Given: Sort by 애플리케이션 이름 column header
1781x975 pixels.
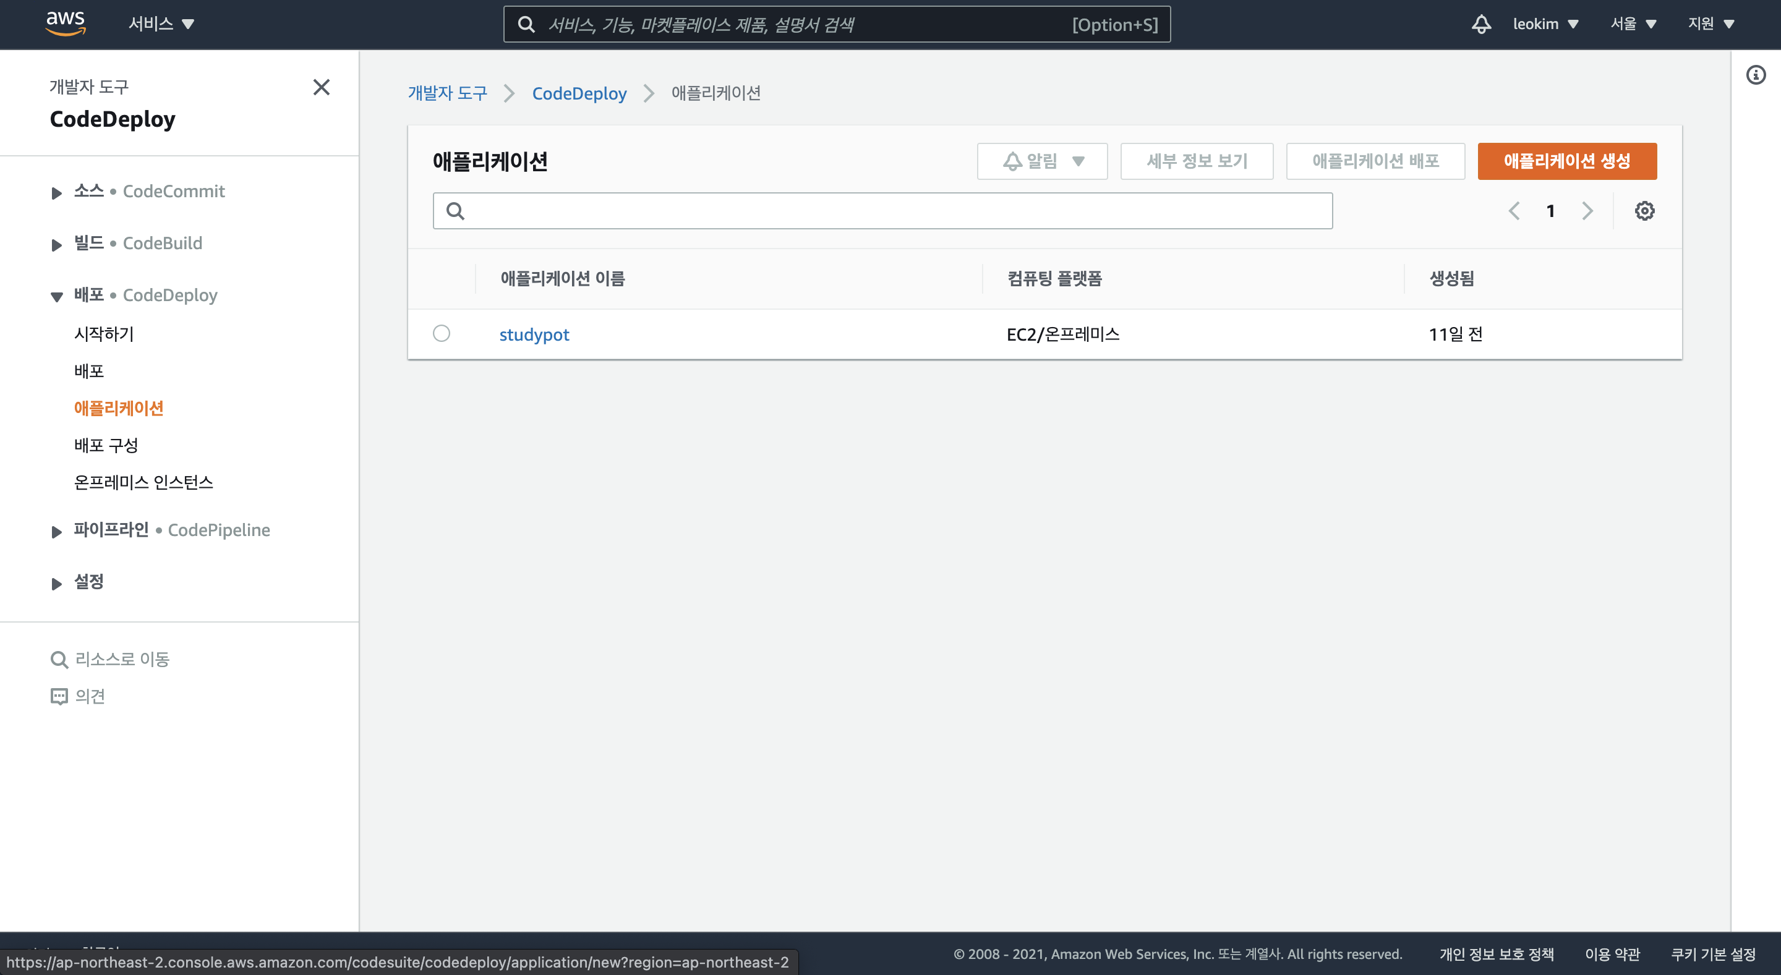Looking at the screenshot, I should 562,278.
